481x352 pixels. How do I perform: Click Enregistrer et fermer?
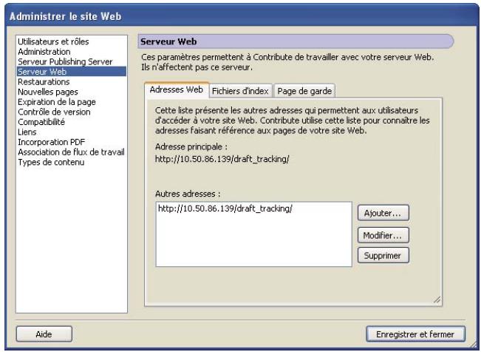tap(415, 334)
